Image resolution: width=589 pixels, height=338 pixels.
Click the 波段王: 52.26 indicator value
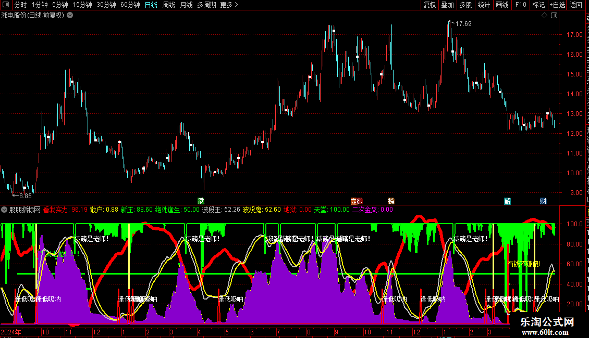(221, 210)
